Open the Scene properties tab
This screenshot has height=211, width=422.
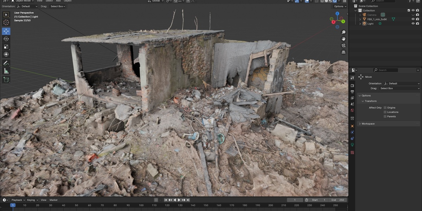point(352,104)
